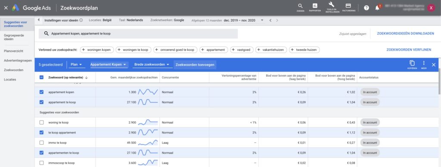Open the Facturering billing icon
The height and width of the screenshot is (167, 441).
[x=348, y=7]
